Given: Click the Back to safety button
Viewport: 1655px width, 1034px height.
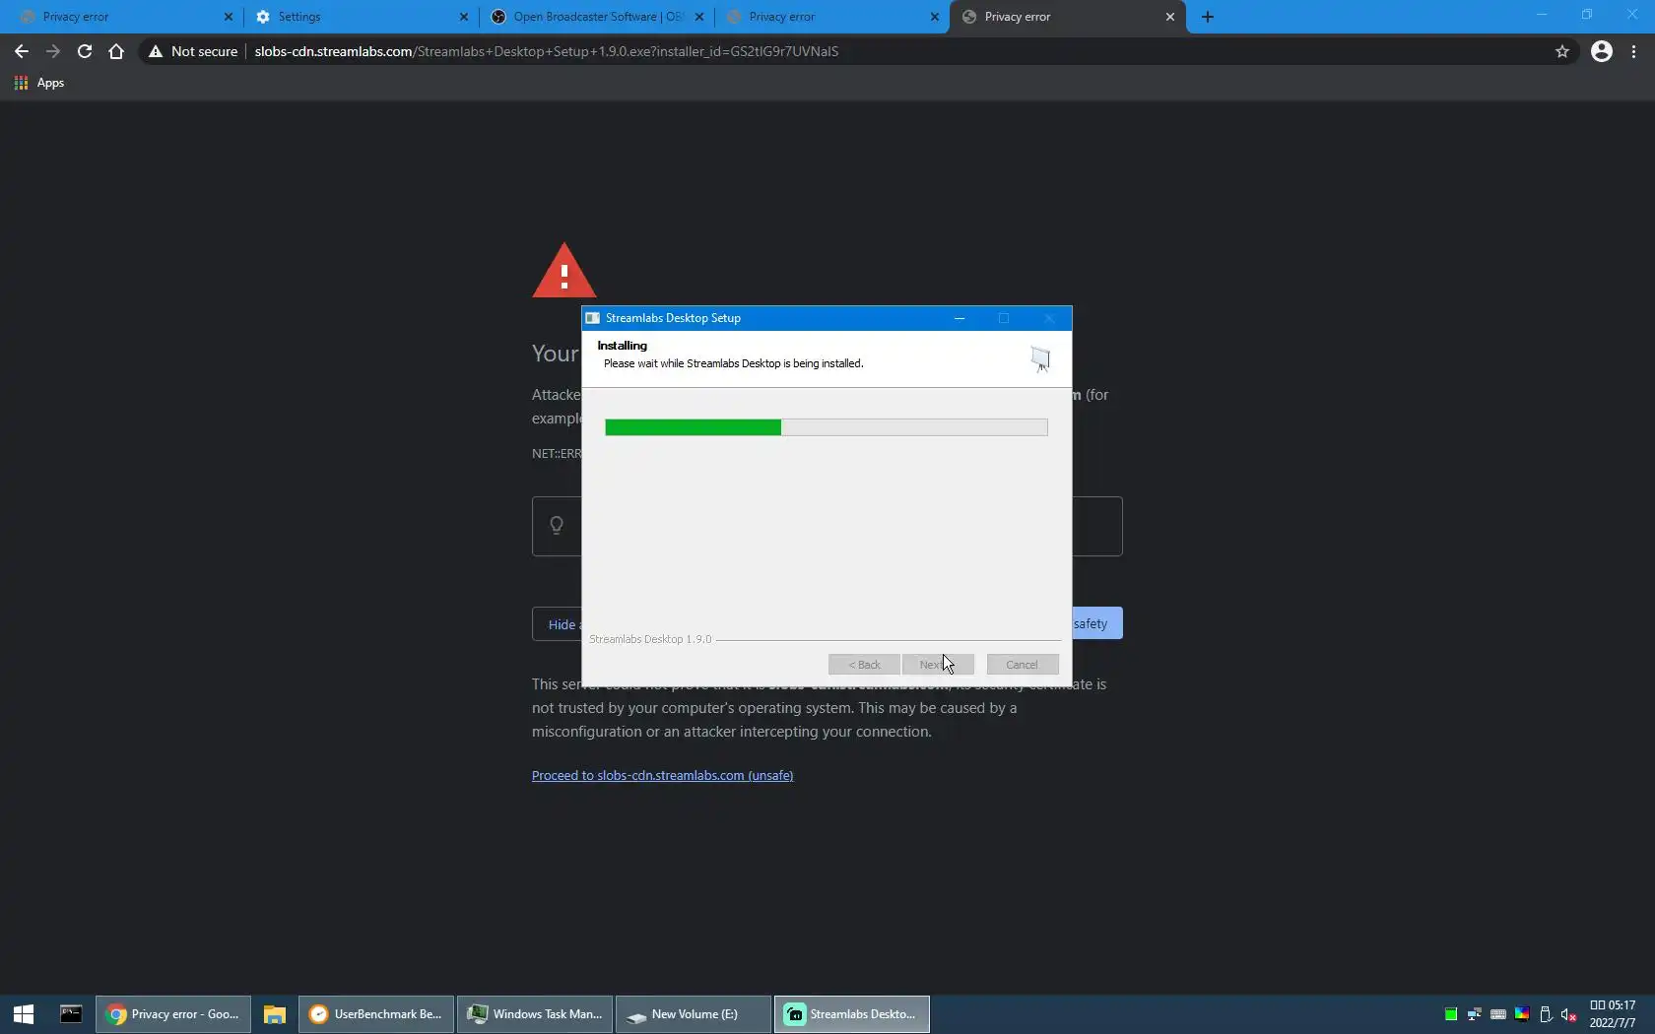Looking at the screenshot, I should (1097, 623).
